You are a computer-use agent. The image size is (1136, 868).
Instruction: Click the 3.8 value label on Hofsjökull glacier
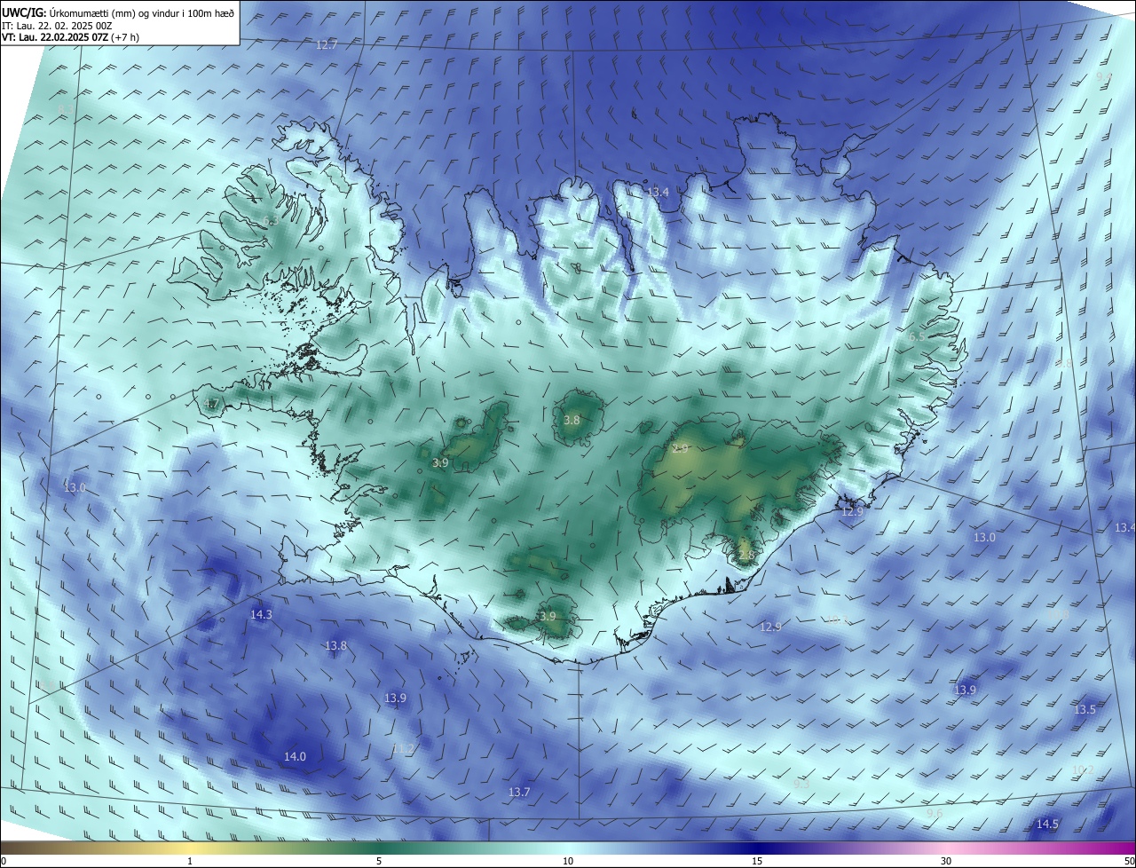click(572, 420)
